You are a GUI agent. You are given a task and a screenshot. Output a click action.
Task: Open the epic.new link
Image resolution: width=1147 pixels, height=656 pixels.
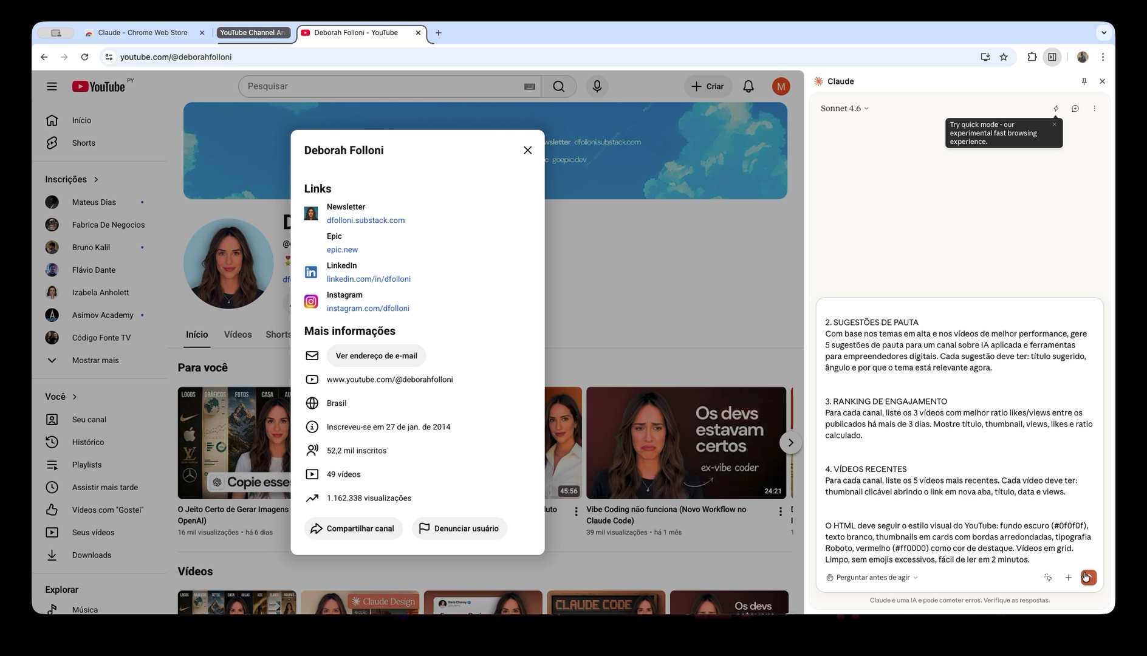click(x=342, y=250)
